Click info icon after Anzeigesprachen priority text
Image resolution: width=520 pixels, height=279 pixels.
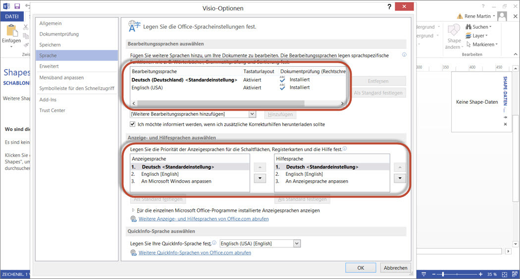tap(345, 149)
